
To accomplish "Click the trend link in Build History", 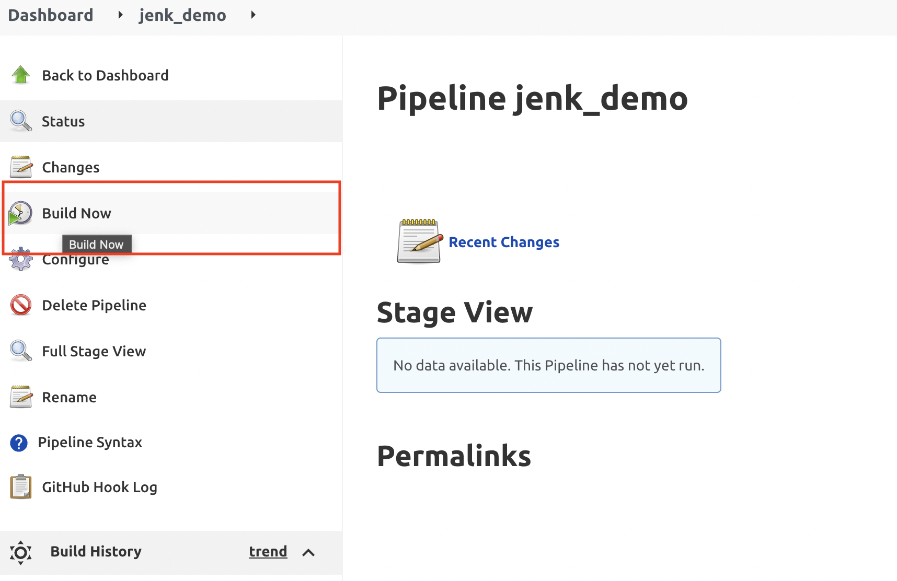I will [268, 551].
